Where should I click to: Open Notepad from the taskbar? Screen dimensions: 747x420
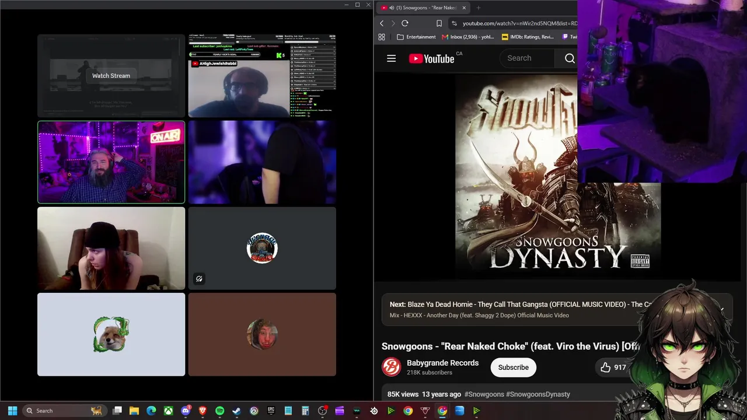coord(288,411)
